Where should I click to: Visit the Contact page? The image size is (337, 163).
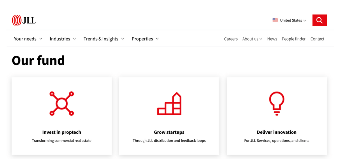click(x=317, y=39)
